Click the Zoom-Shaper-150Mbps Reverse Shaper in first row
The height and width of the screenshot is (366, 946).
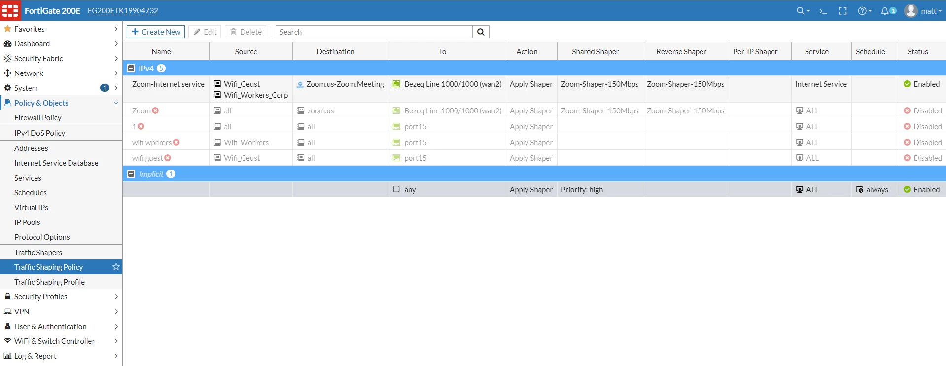click(685, 84)
